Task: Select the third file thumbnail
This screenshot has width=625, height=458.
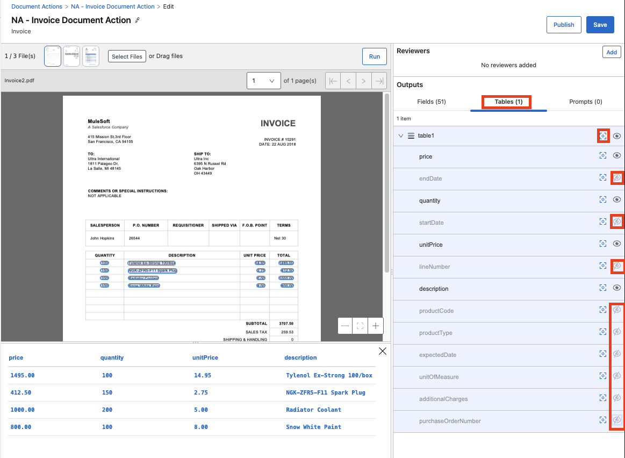Action: coord(91,56)
